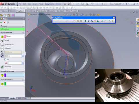Switch to the Sketch tab
The width and height of the screenshot is (139, 104).
(x=12, y=11)
